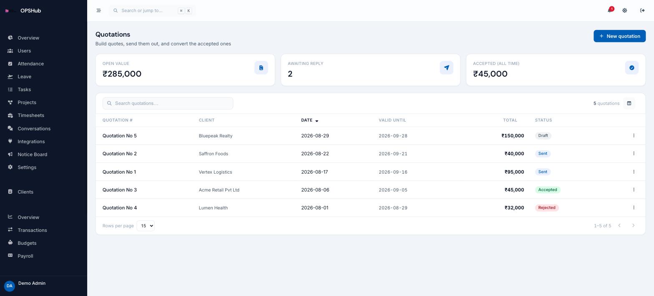Click Lumen Health client cell
Screen dimensions: 654x296
[213, 208]
